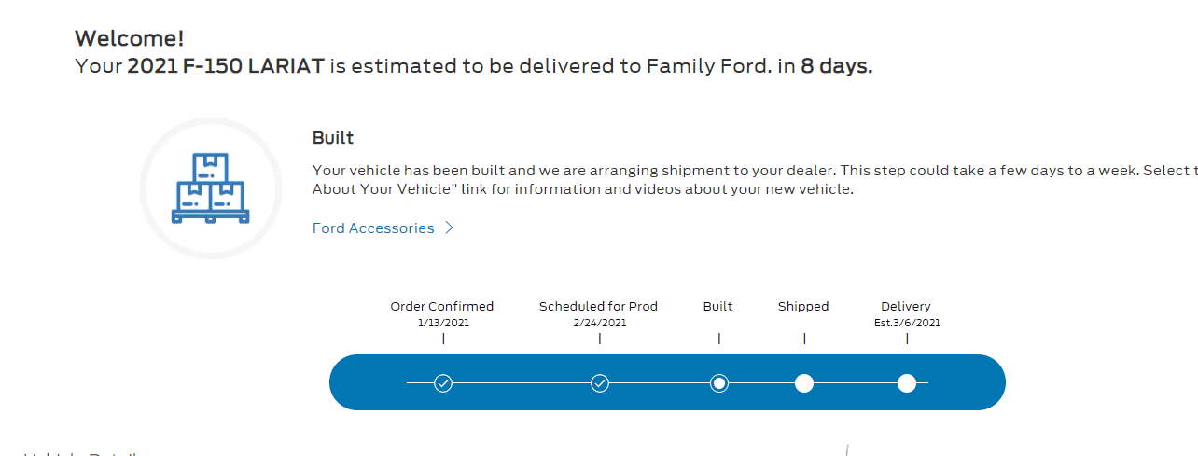Click the Shipped step circle

(803, 383)
